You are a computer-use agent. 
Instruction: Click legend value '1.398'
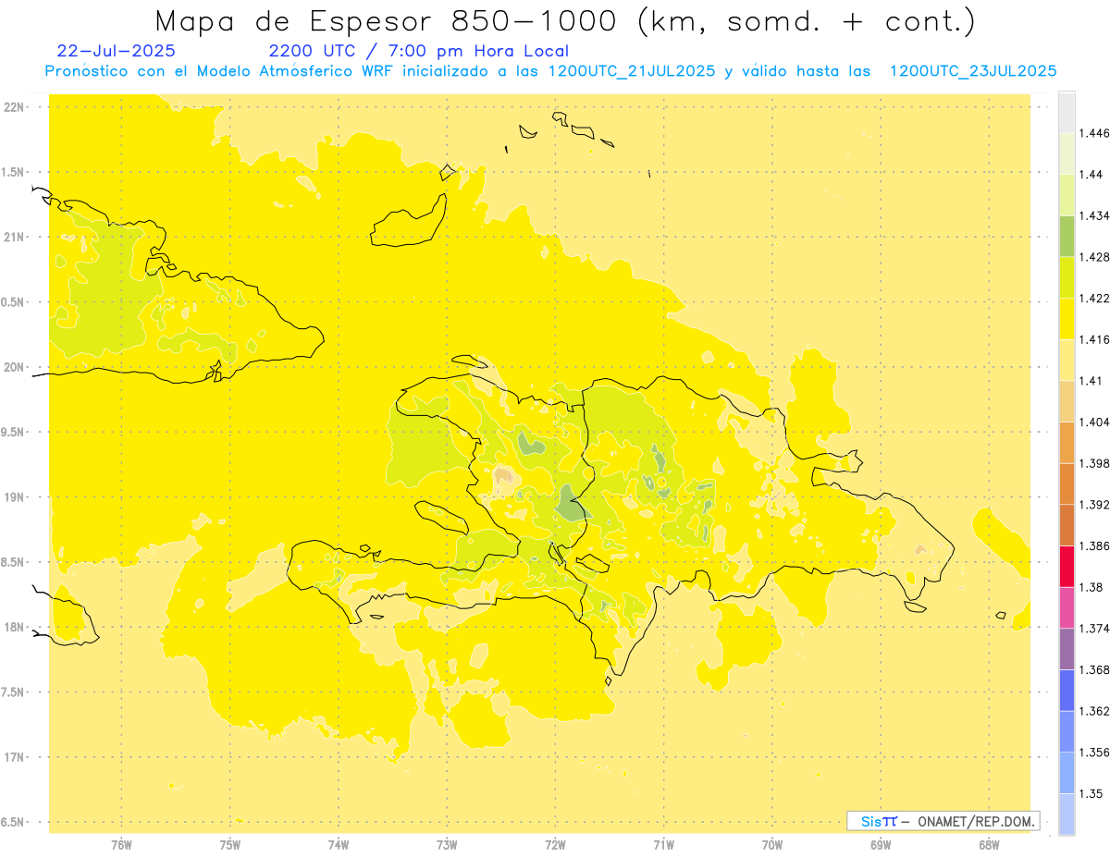1094,463
